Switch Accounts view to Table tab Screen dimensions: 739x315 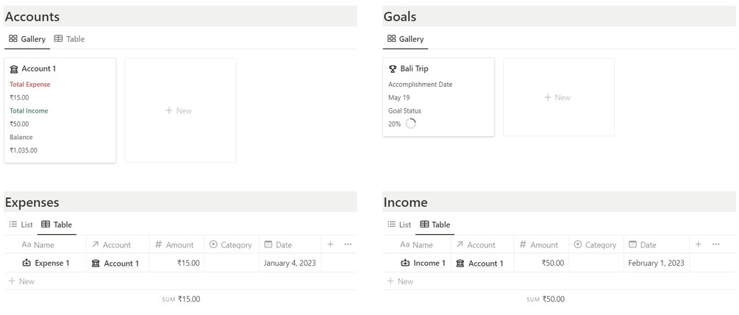point(70,39)
